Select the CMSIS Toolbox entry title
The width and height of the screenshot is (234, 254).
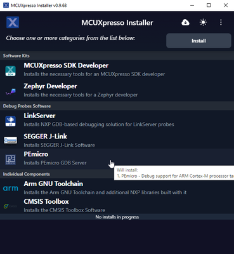pos(46,201)
